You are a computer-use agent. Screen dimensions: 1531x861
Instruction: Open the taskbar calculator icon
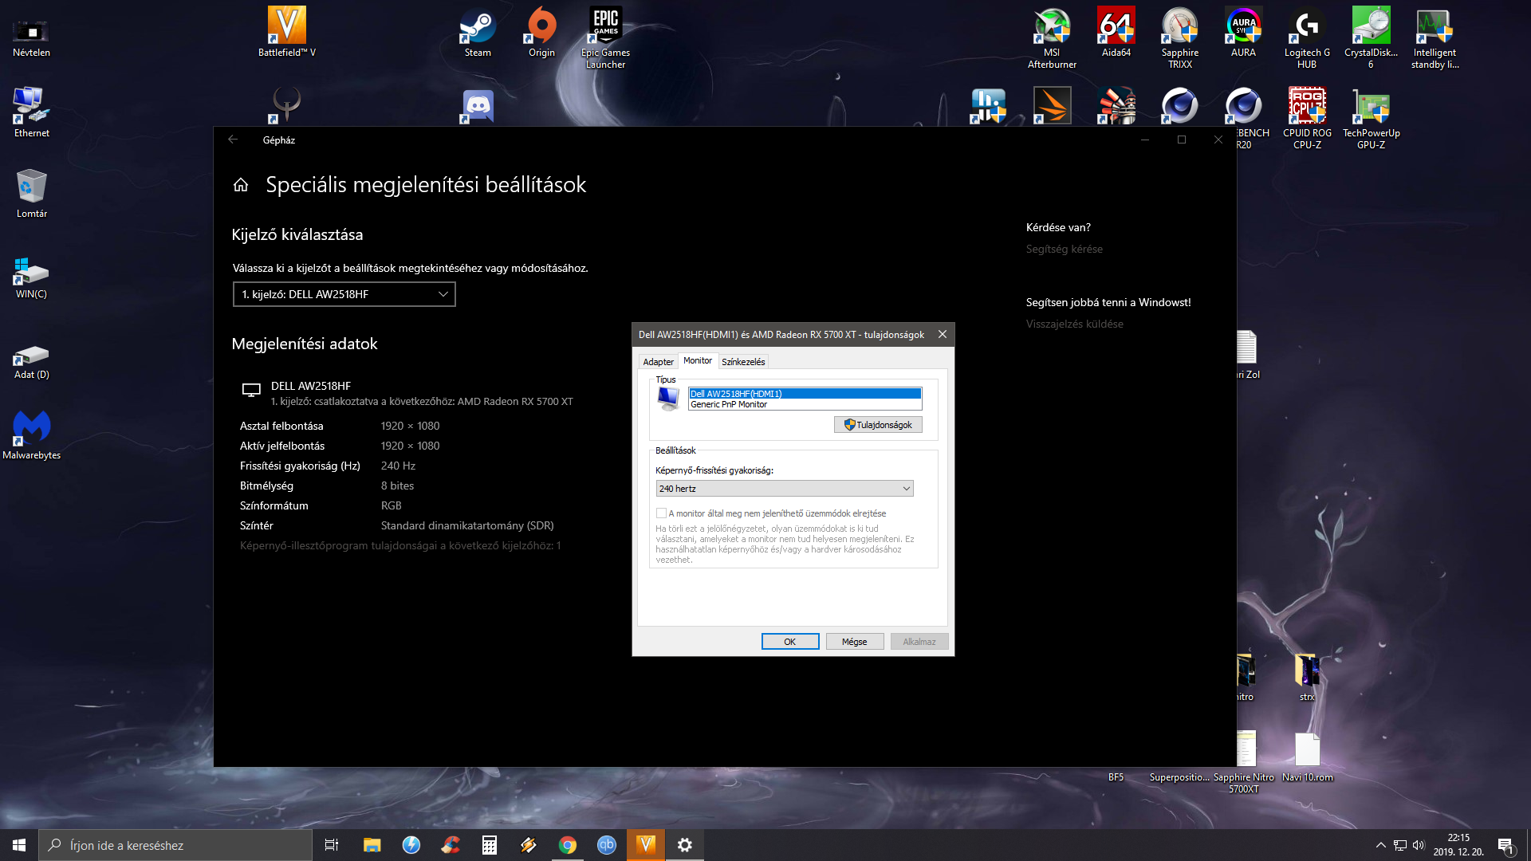490,845
